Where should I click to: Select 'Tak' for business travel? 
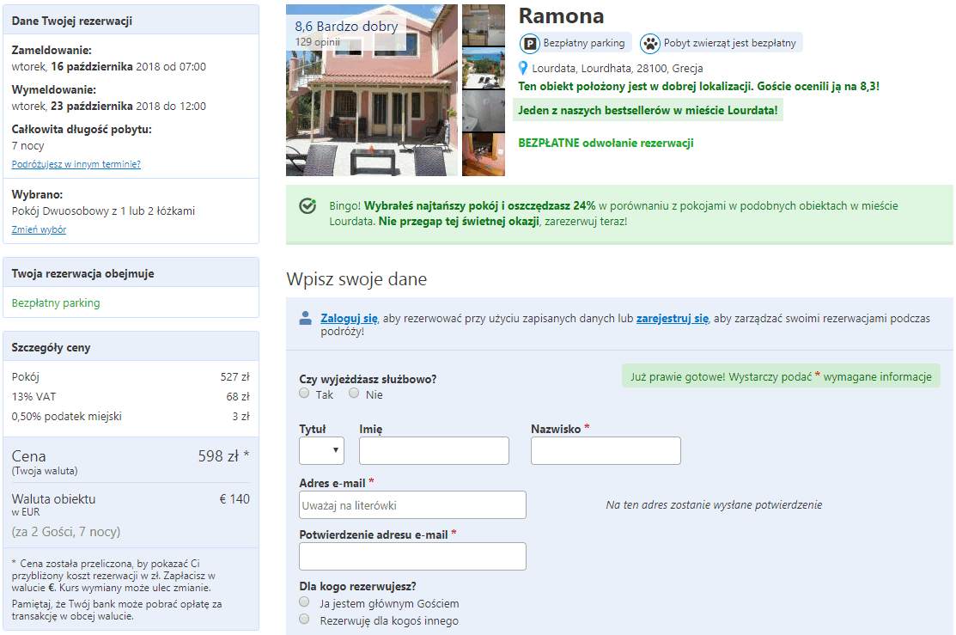point(304,394)
